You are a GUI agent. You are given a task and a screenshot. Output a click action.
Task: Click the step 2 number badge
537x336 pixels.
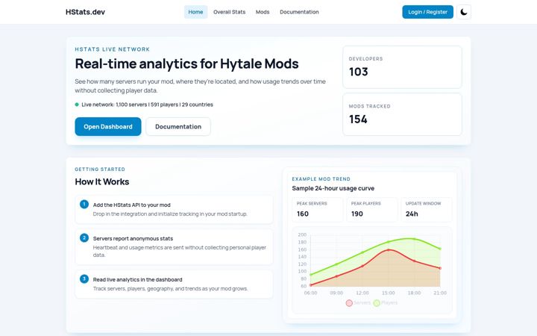84,238
